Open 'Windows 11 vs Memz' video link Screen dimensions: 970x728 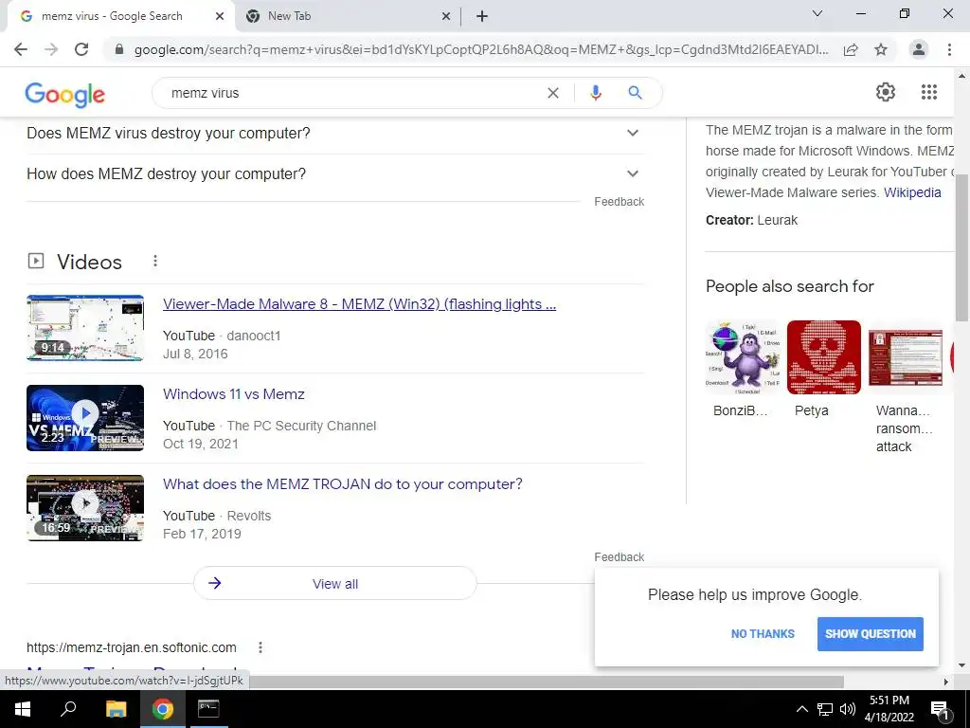pyautogui.click(x=234, y=393)
